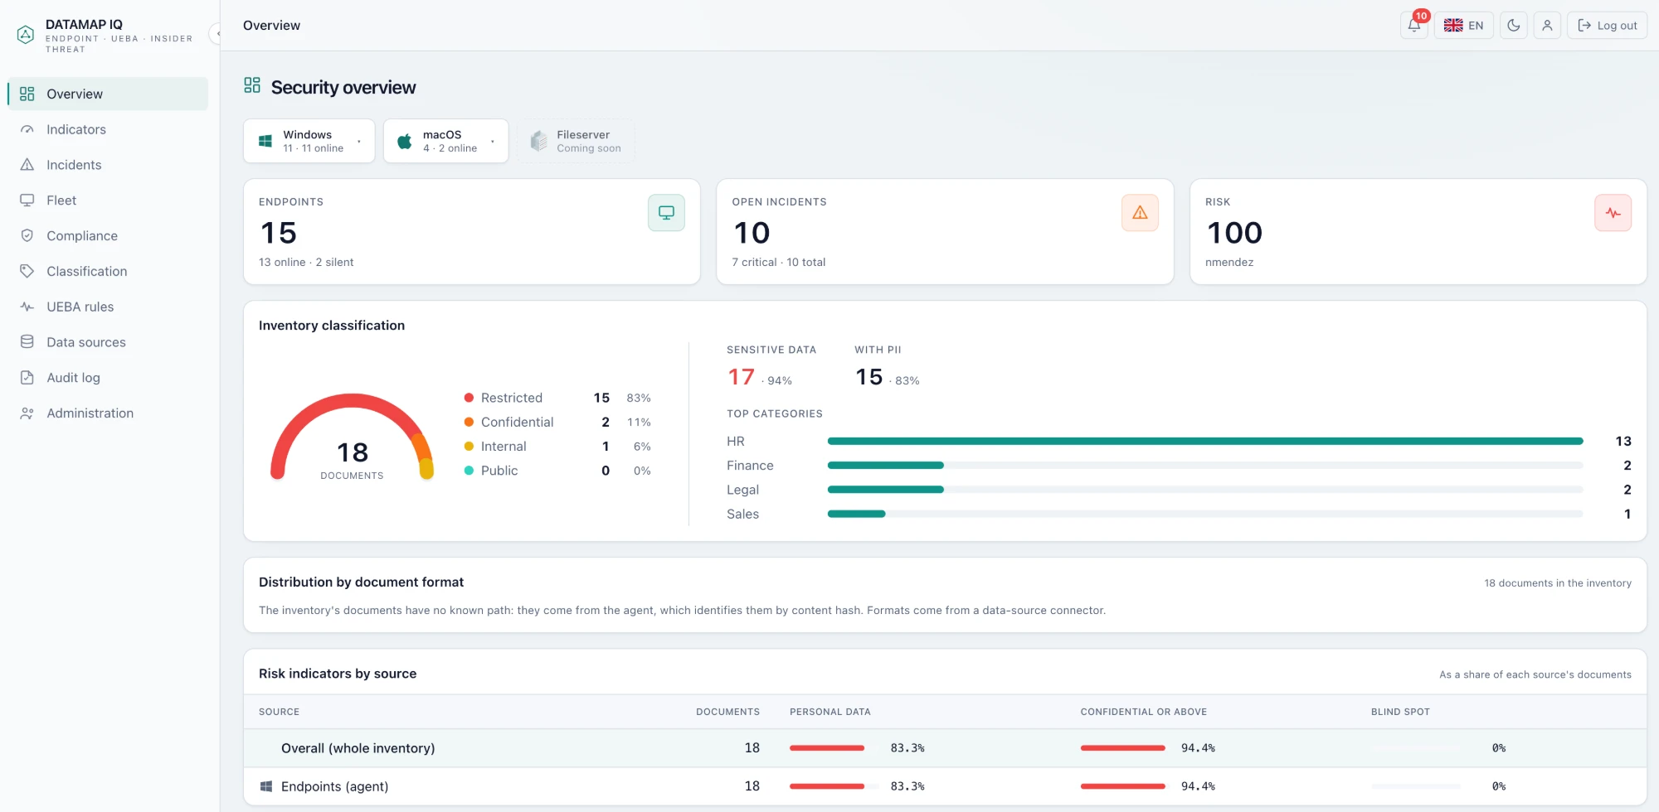Click the Compliance shield icon
This screenshot has height=812, width=1659.
point(27,236)
